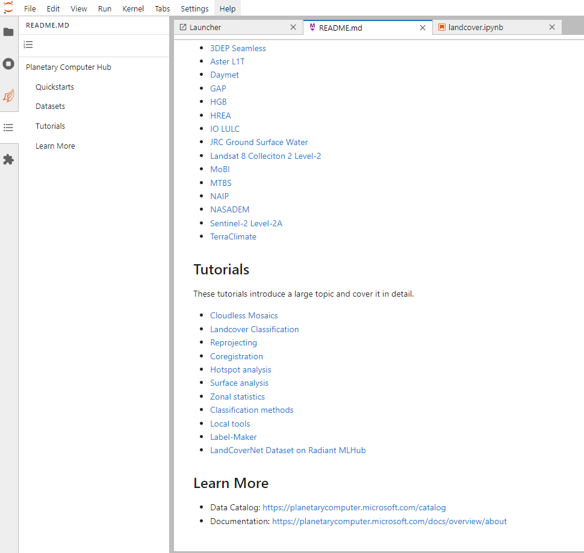
Task: Open the GAP dataset link
Action: pos(218,88)
